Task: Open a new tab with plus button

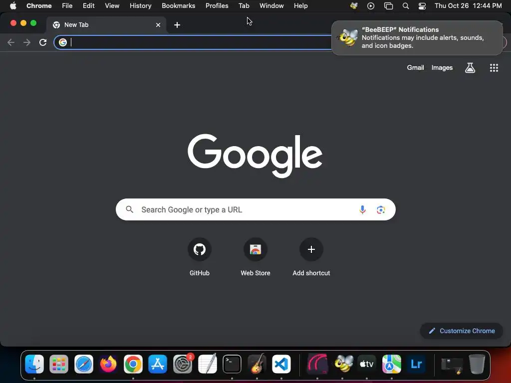Action: click(x=177, y=25)
